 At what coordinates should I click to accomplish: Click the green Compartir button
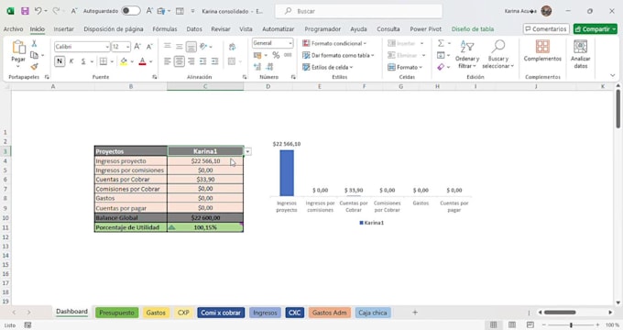pyautogui.click(x=595, y=29)
